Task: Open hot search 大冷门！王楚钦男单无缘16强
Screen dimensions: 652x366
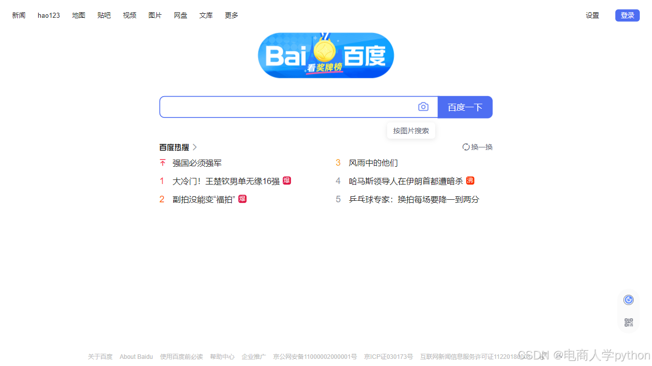Action: click(x=226, y=181)
